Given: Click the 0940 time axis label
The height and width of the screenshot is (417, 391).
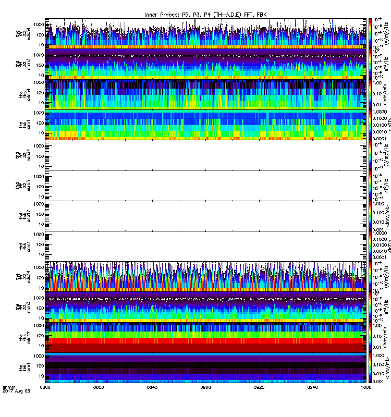Looking at the screenshot, I should pos(312,387).
